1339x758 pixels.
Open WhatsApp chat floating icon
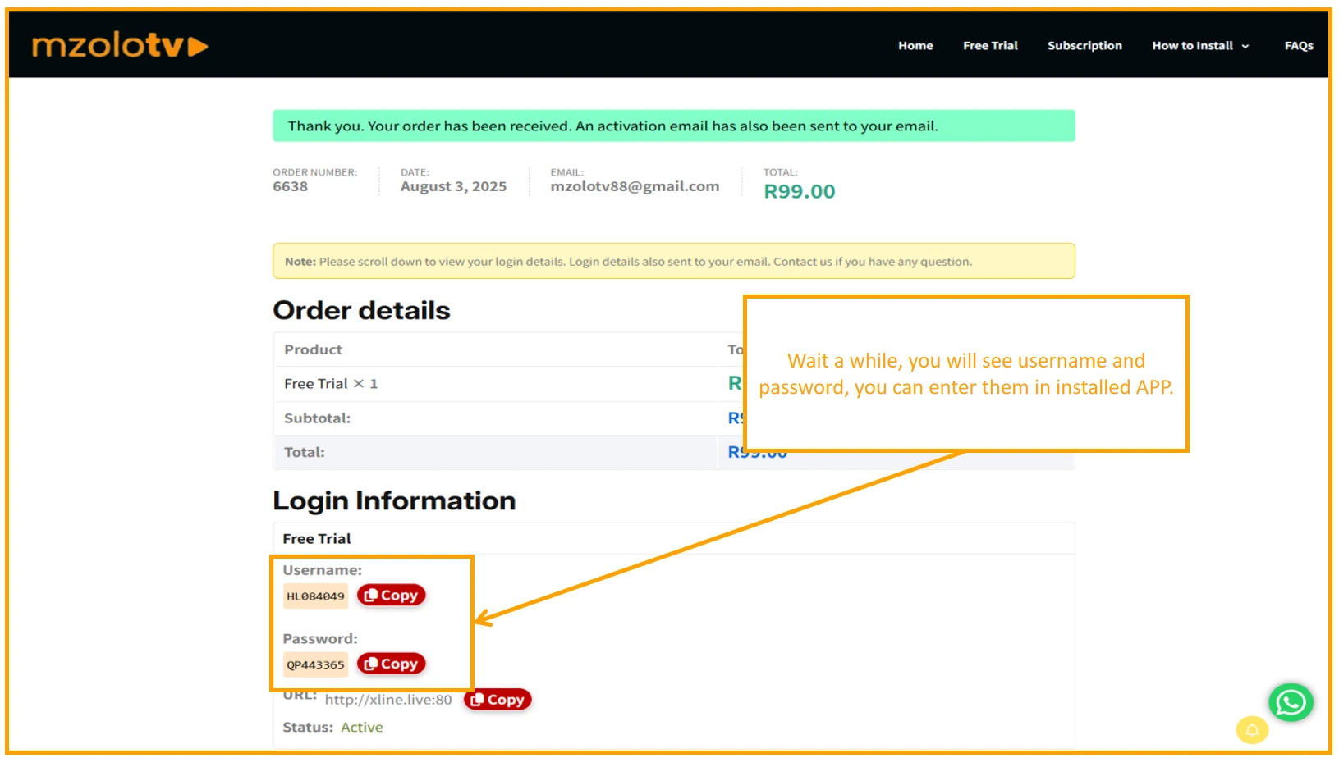[x=1291, y=702]
